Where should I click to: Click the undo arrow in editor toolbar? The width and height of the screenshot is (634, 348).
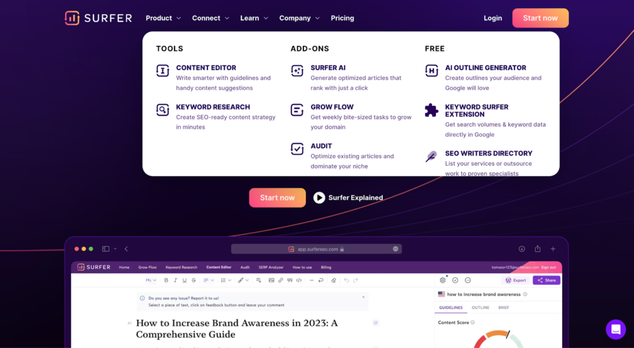347,280
